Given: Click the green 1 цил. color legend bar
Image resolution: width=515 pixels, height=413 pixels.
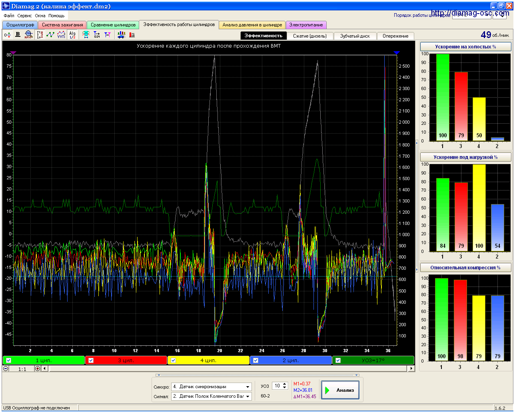Looking at the screenshot, I should (x=44, y=360).
